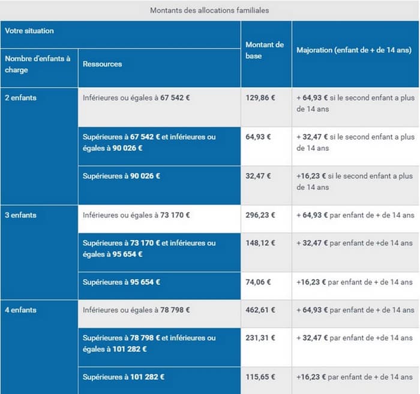Click '+ 64,93 € par enfant' beside 462,61 €
Image resolution: width=420 pixels, height=394 pixels.
click(355, 314)
